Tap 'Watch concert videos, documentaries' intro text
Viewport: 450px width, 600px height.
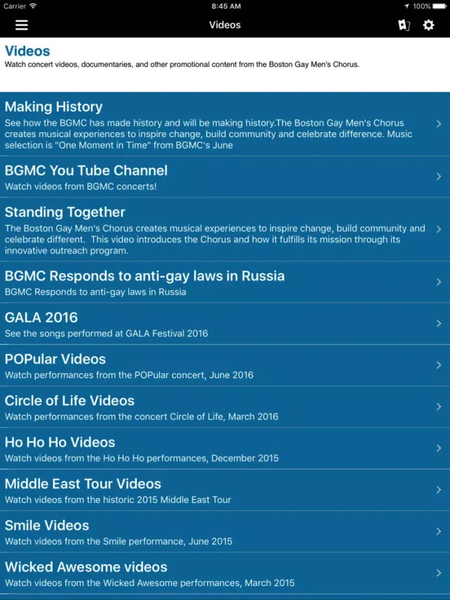pos(182,65)
